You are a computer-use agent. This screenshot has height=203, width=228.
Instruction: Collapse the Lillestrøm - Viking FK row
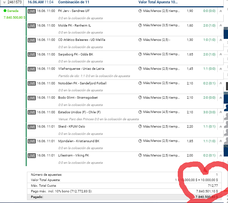click(221, 155)
